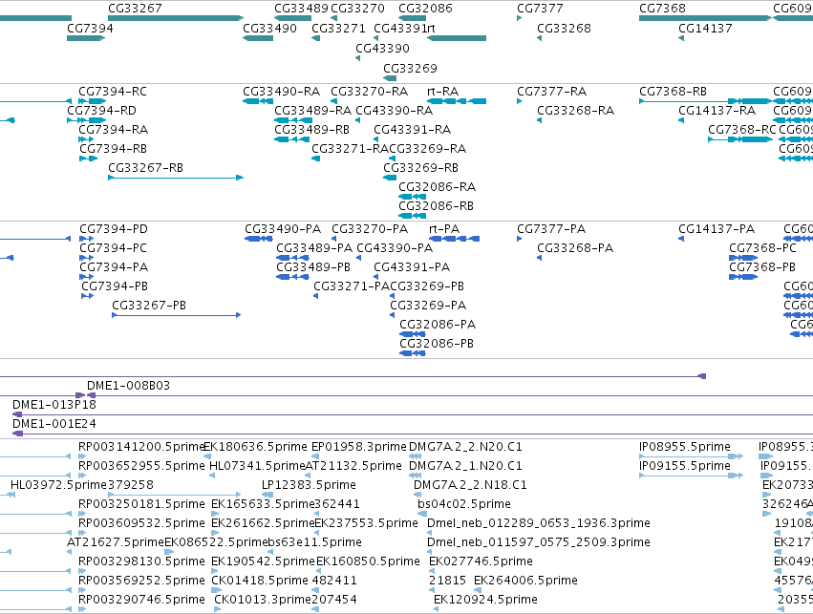Click protein CG33489-PA
The height and width of the screenshot is (614, 813).
[293, 258]
